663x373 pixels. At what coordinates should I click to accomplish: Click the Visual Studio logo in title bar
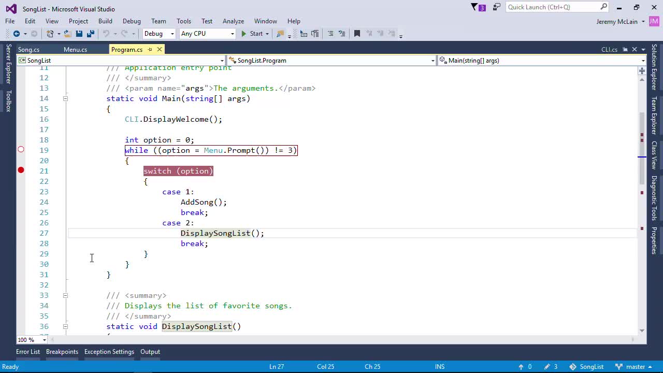(11, 9)
